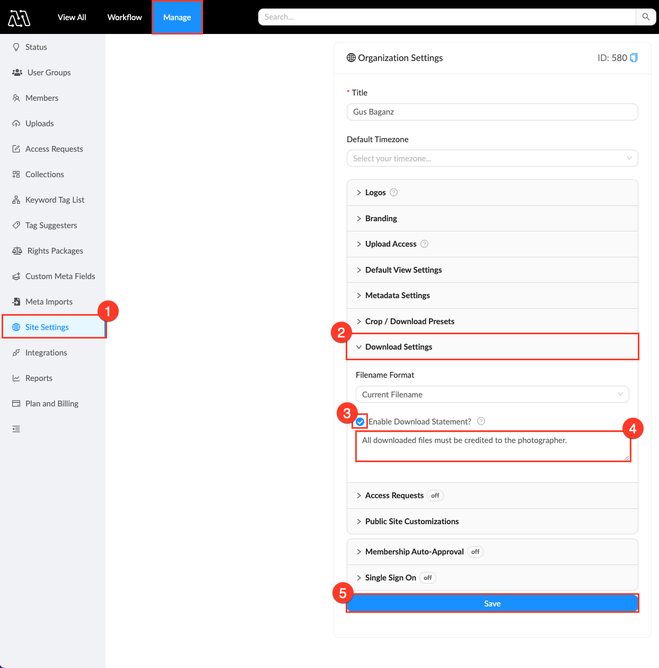
Task: Click the search magnifier icon
Action: tap(646, 17)
